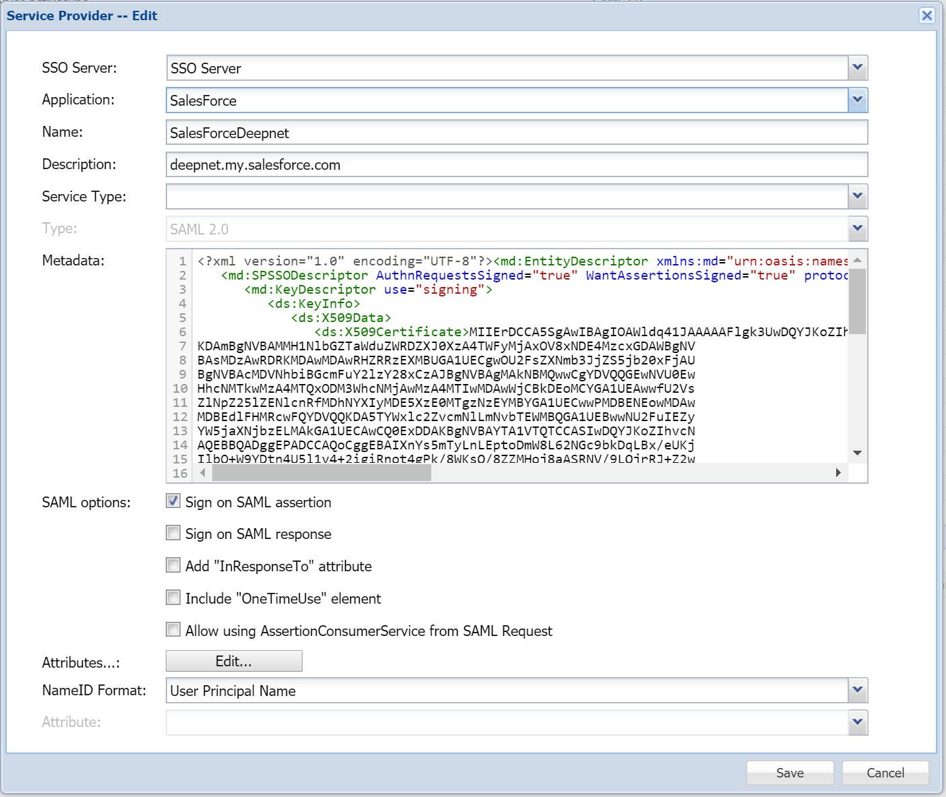Close the Service Provider Edit dialog

click(x=926, y=15)
